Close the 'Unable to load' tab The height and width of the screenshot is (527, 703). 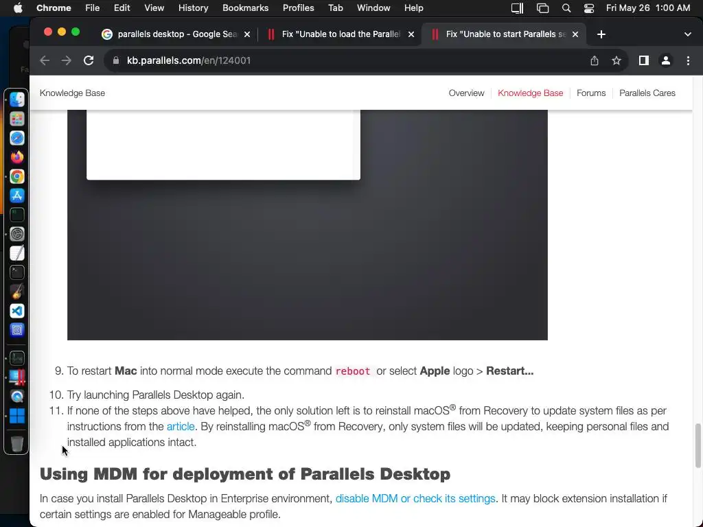411,34
